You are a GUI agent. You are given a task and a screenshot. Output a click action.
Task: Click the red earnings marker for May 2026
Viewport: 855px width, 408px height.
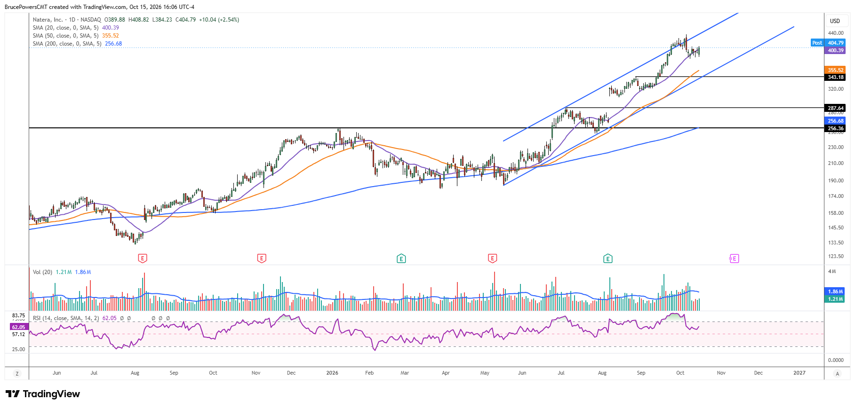click(492, 258)
